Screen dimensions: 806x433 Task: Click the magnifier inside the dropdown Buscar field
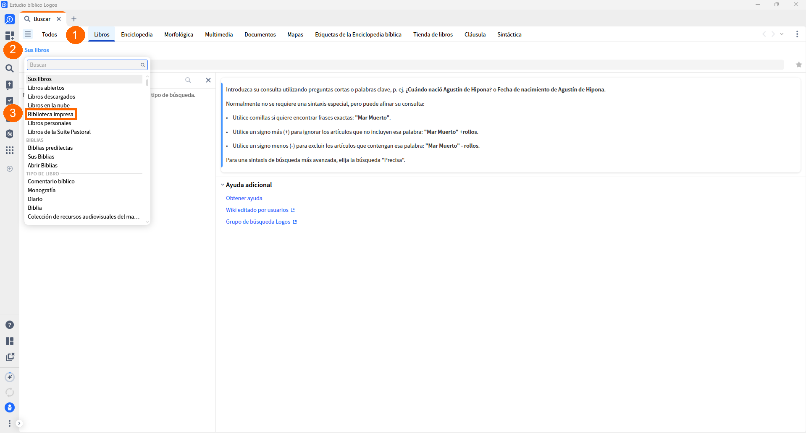click(143, 65)
